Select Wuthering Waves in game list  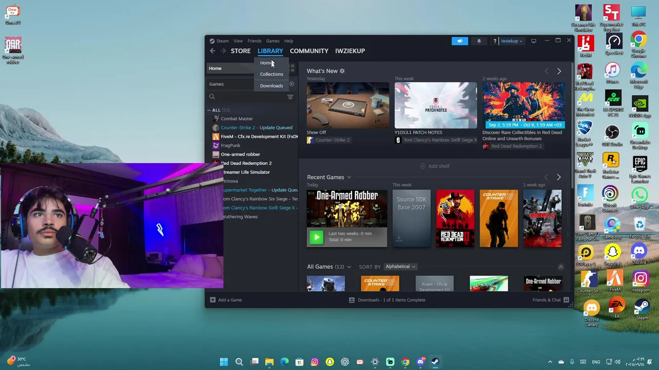point(240,217)
